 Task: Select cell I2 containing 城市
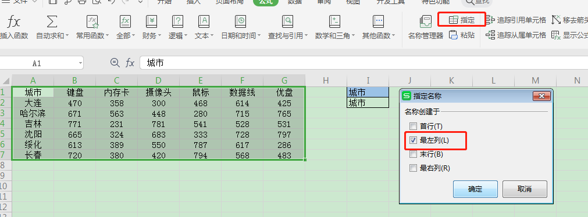(368, 103)
